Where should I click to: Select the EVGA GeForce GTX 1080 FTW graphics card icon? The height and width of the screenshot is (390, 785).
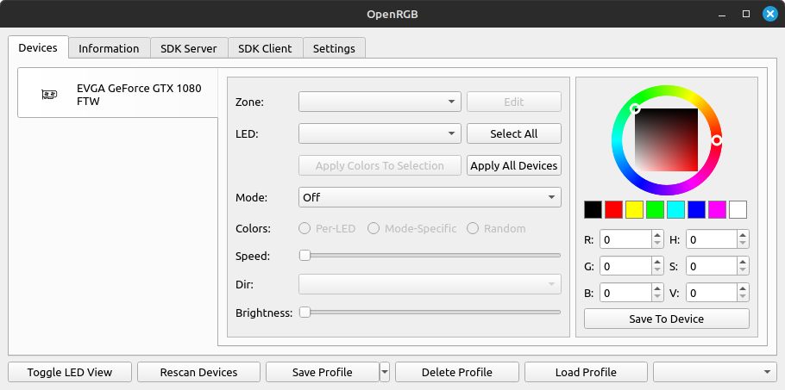[49, 94]
